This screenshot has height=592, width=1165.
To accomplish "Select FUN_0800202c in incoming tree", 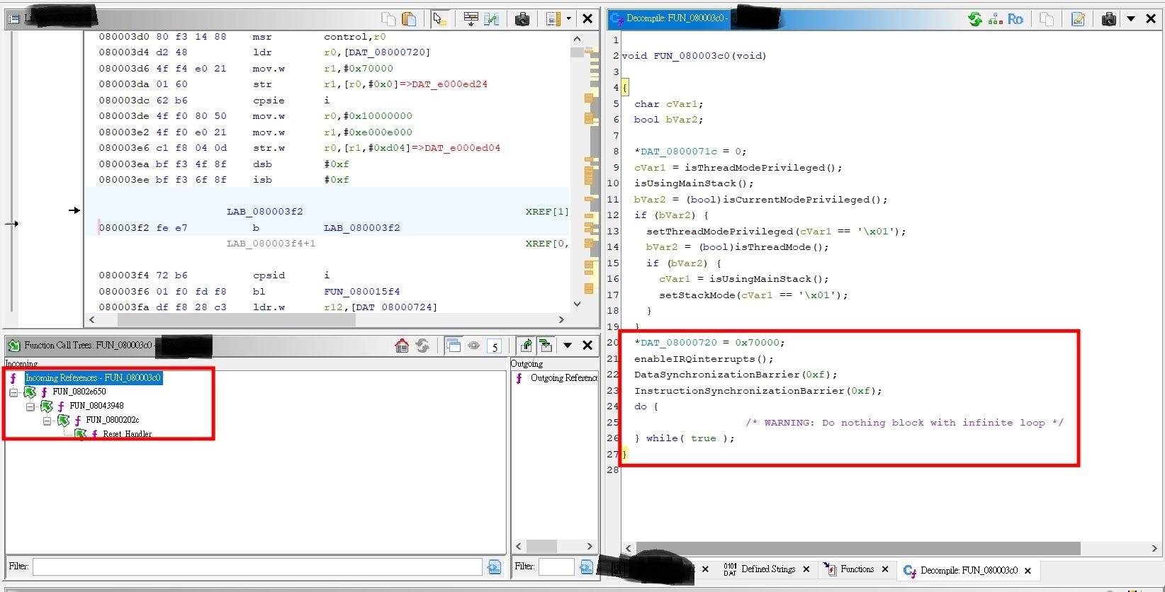I will click(113, 420).
